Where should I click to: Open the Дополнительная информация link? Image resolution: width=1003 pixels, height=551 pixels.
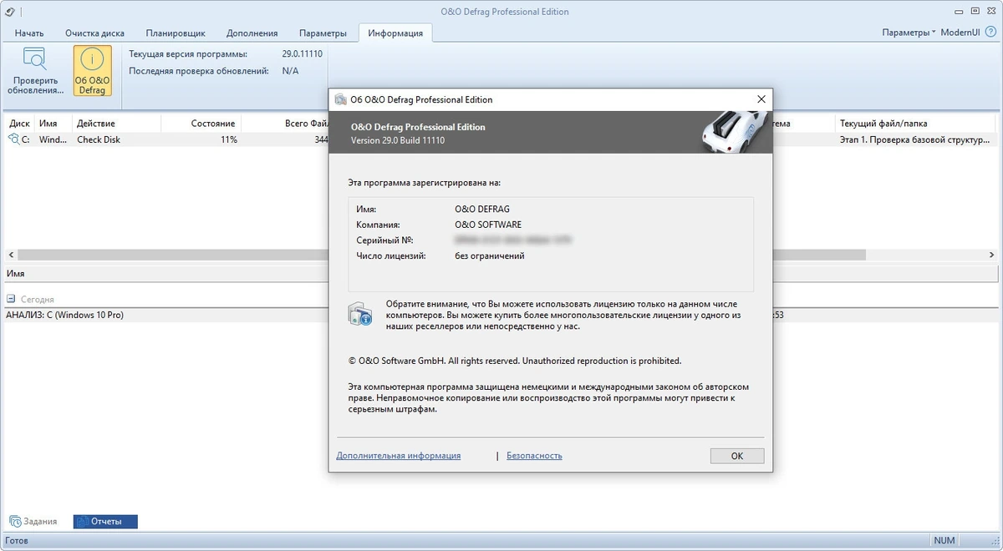point(398,456)
